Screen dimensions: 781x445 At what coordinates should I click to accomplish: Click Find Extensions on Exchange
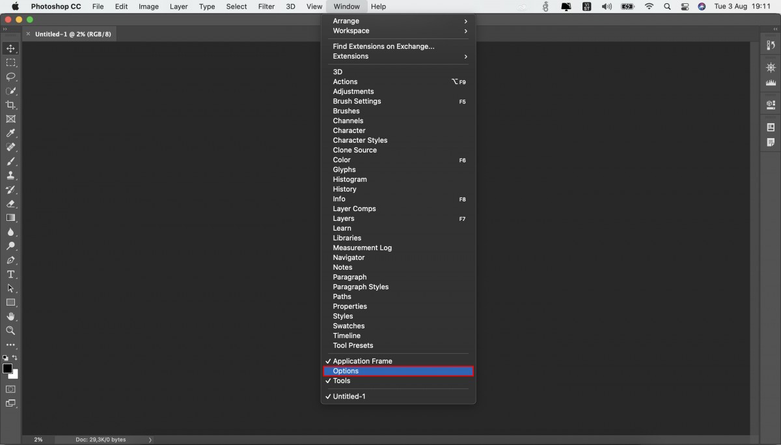(398, 46)
